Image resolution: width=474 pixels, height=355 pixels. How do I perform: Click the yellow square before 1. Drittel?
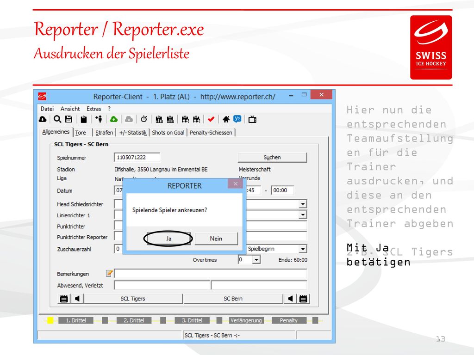click(50, 320)
